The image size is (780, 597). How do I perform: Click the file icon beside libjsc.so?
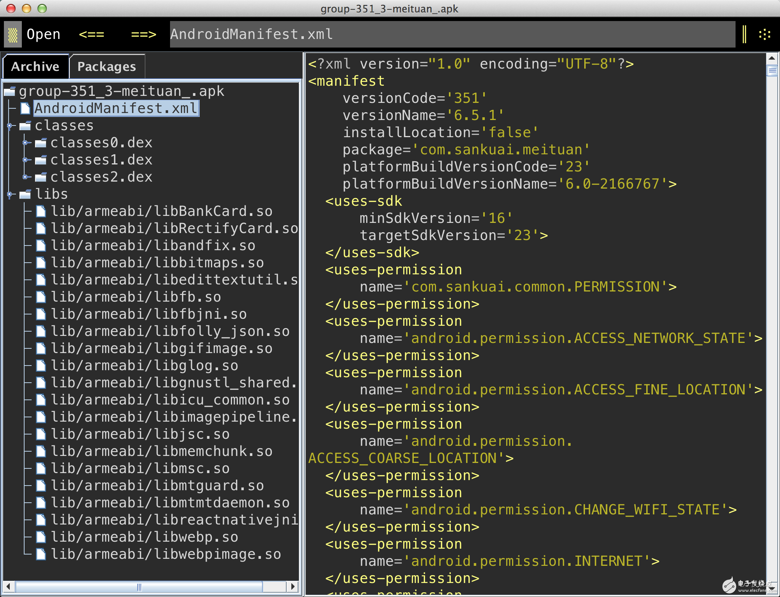(x=41, y=434)
